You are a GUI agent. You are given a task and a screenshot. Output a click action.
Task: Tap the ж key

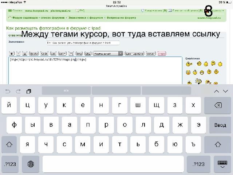(180, 125)
